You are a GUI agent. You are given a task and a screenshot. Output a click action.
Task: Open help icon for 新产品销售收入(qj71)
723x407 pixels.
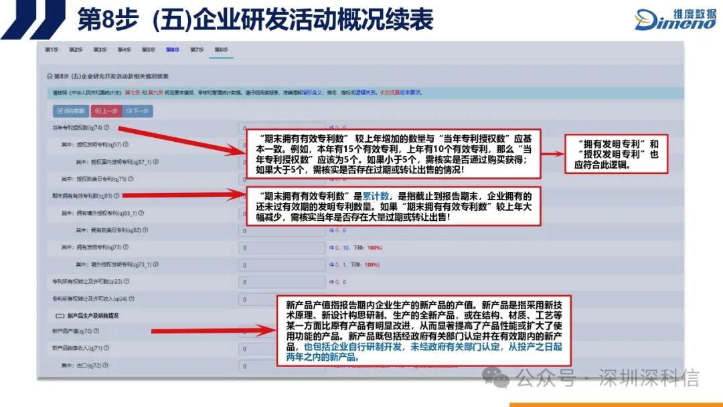106,348
